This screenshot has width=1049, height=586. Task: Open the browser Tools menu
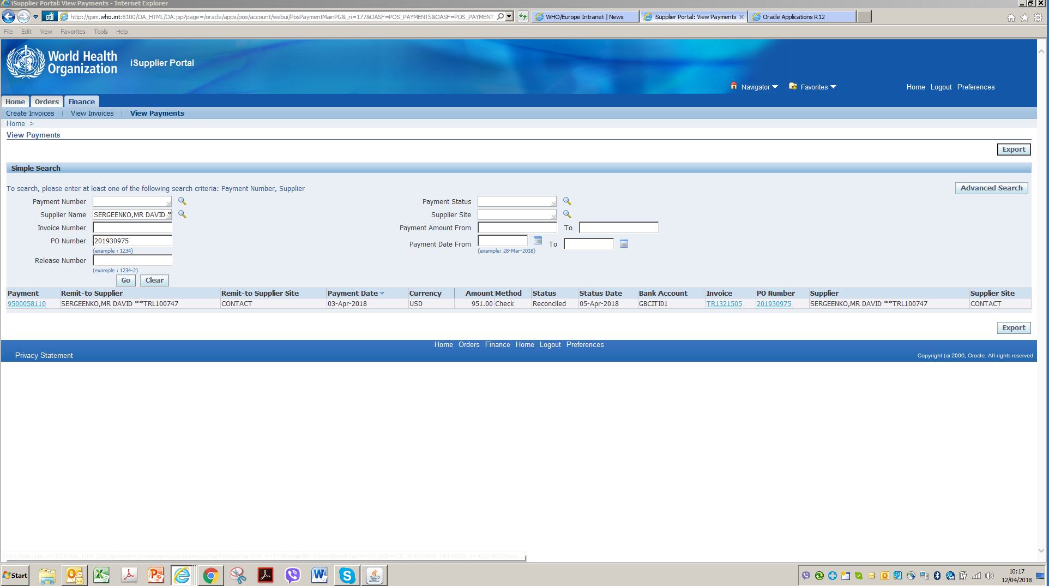click(x=100, y=32)
